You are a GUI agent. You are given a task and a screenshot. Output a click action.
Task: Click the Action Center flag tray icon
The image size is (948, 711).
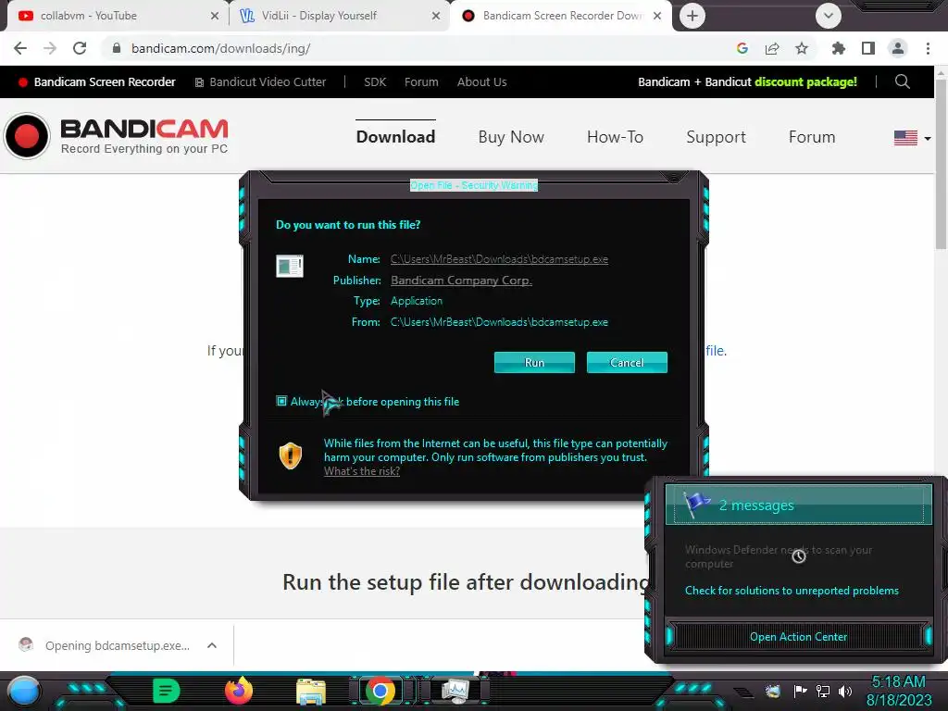tap(801, 691)
